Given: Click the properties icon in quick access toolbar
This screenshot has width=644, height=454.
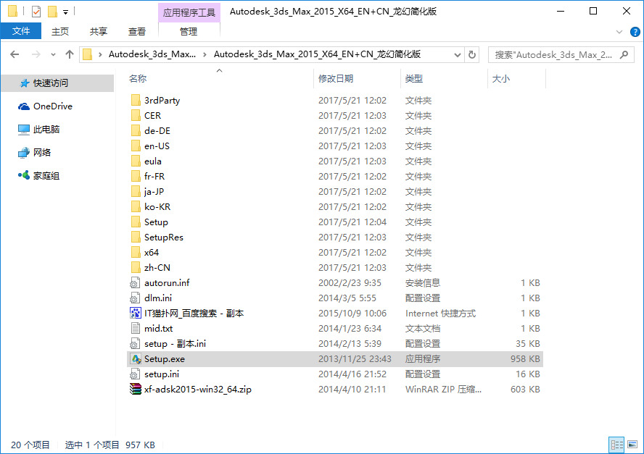Looking at the screenshot, I should (36, 12).
